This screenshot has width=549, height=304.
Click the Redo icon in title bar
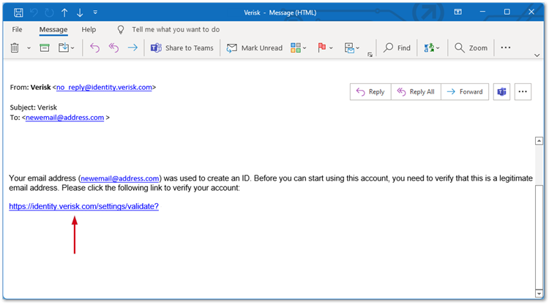(x=49, y=12)
